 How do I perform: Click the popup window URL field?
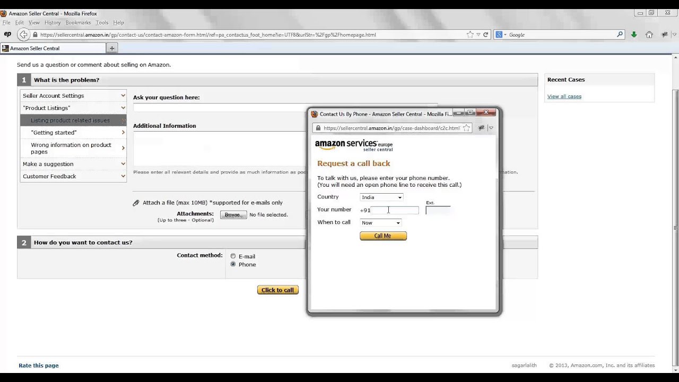(x=391, y=128)
